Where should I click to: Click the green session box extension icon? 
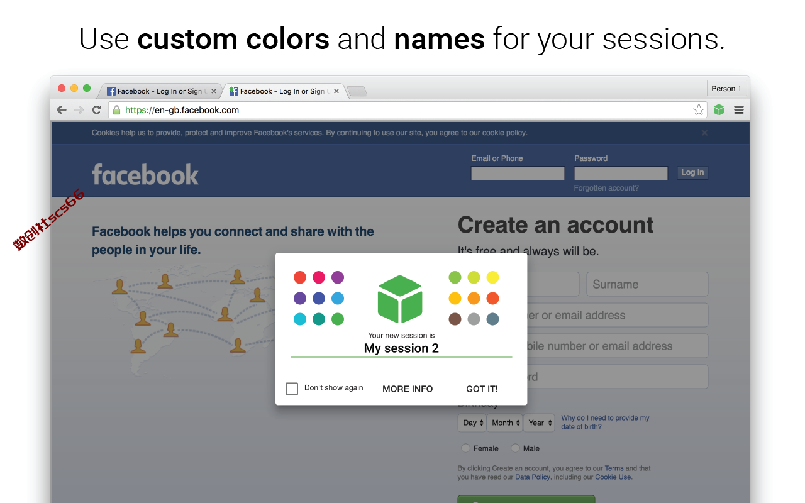(719, 110)
